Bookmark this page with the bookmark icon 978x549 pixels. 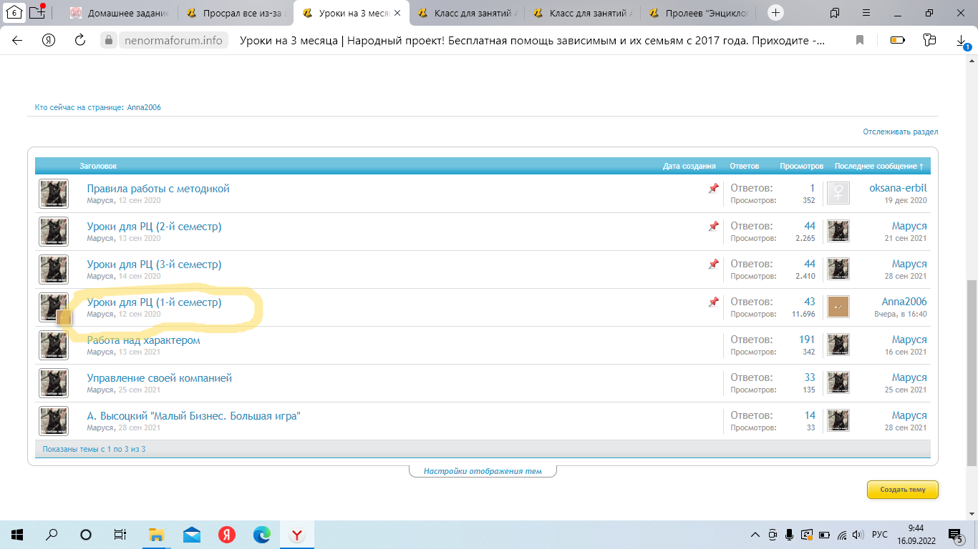[x=860, y=41]
